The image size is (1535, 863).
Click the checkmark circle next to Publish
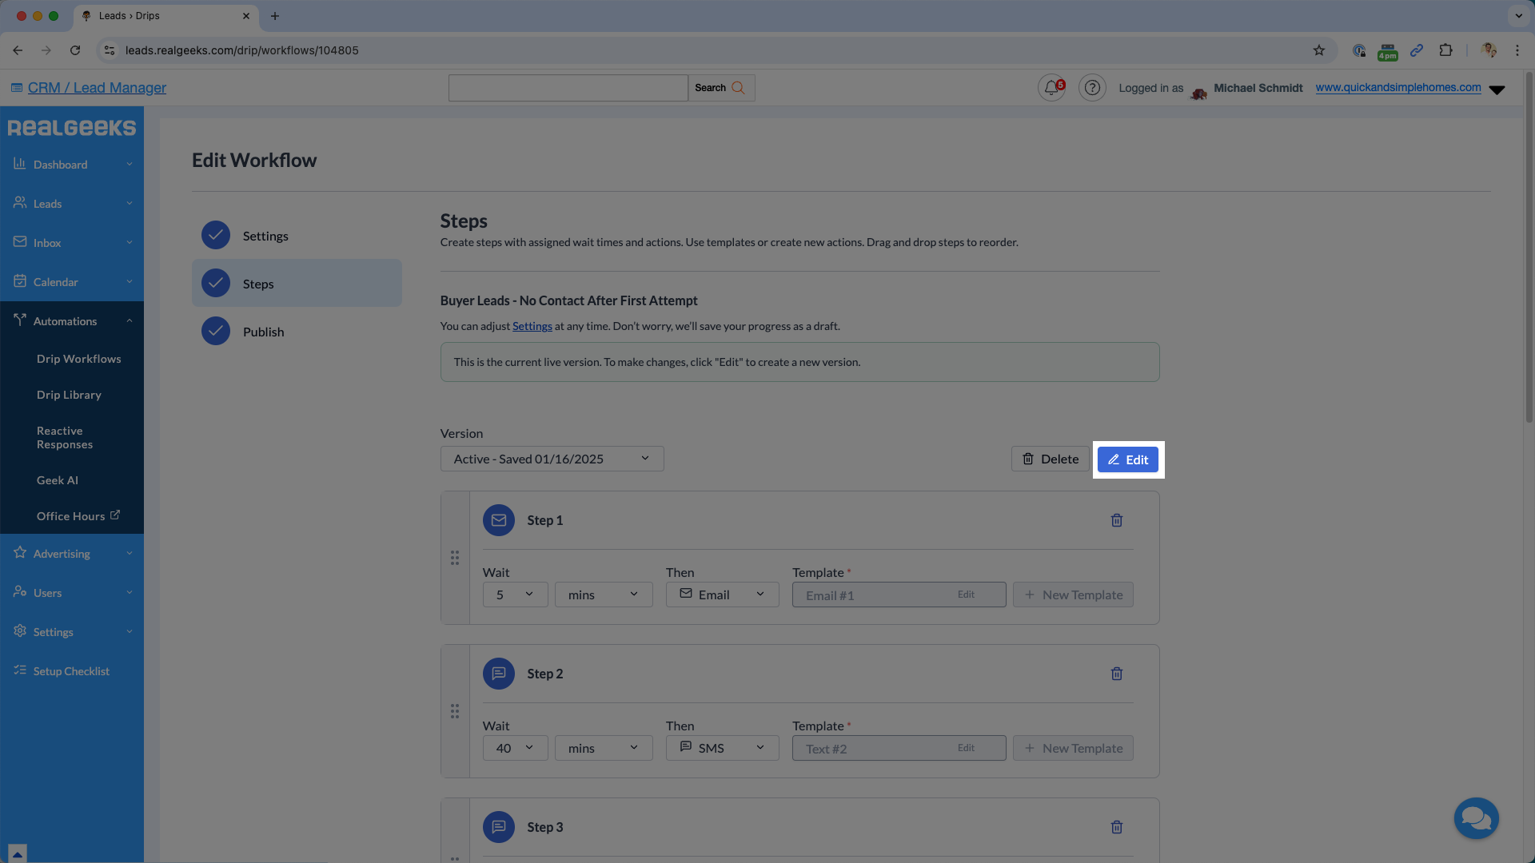pyautogui.click(x=215, y=331)
